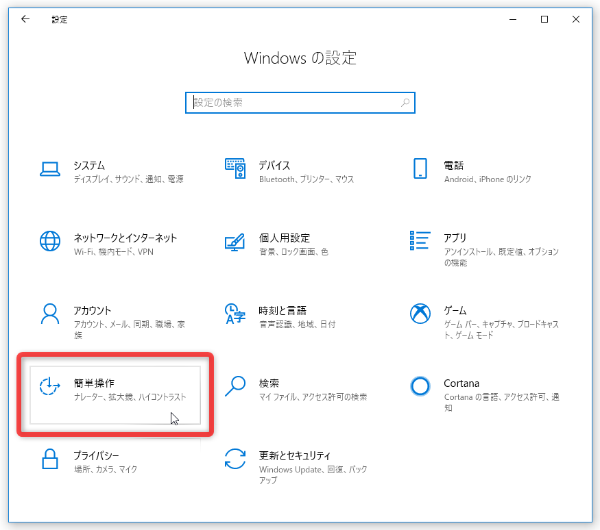This screenshot has width=600, height=530.
Task: Click the ネットワークとインターネット title
Action: (x=125, y=238)
